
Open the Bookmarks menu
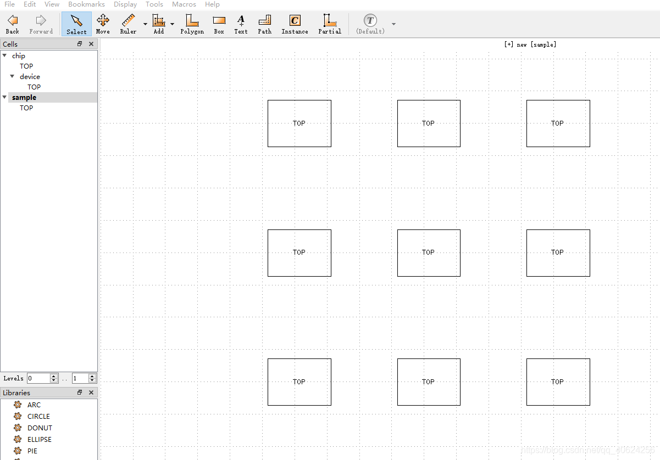pos(87,4)
